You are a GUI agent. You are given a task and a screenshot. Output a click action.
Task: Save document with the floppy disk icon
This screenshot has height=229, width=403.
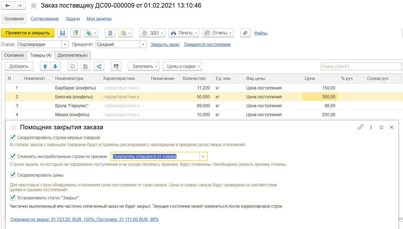63,33
